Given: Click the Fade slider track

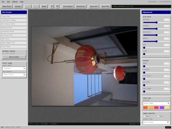Looking at the screenshot, I should pyautogui.click(x=156, y=48).
